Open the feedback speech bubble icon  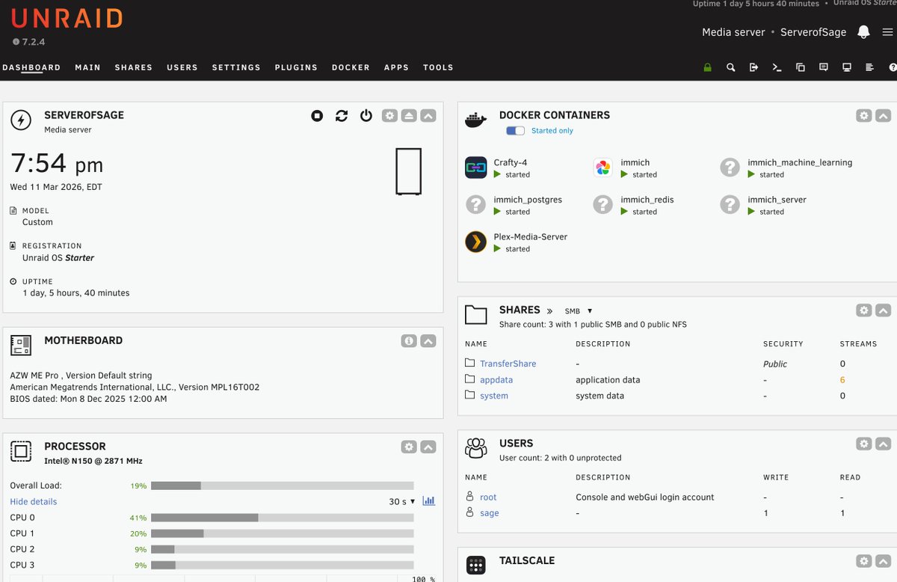824,67
